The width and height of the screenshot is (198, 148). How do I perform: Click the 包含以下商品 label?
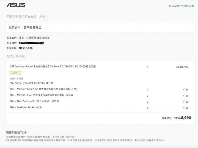pyautogui.click(x=17, y=79)
